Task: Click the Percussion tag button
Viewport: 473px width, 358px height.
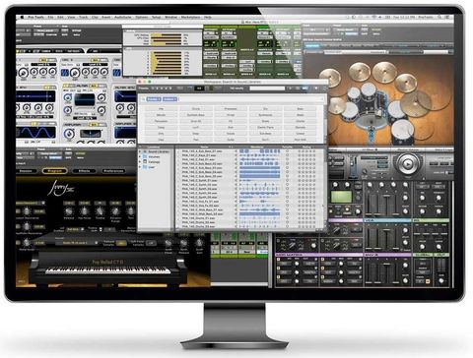Action: (x=161, y=121)
